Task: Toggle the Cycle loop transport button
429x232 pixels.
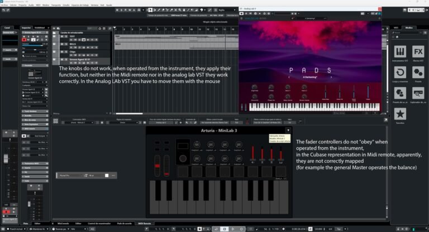Action: pos(216,229)
